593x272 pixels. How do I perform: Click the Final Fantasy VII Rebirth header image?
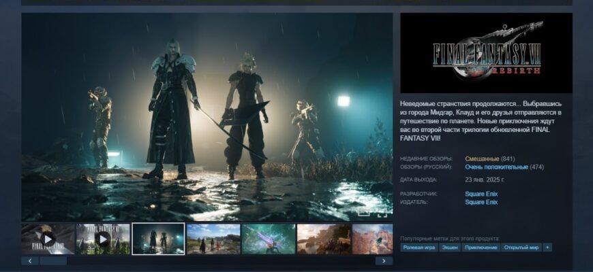[x=486, y=53]
